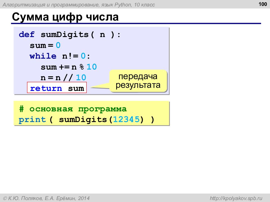Click the line "sum += n % 10"
Screen dimensions: 270x202
(69, 67)
